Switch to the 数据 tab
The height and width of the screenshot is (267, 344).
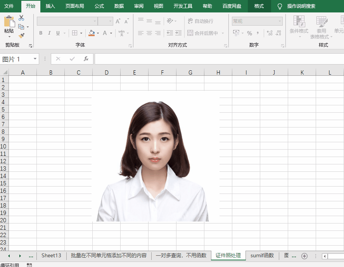119,6
